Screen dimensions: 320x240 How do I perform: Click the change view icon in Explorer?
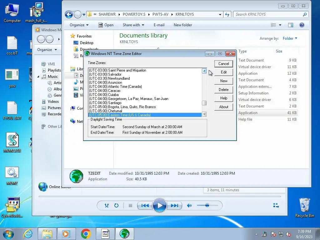pos(273,25)
